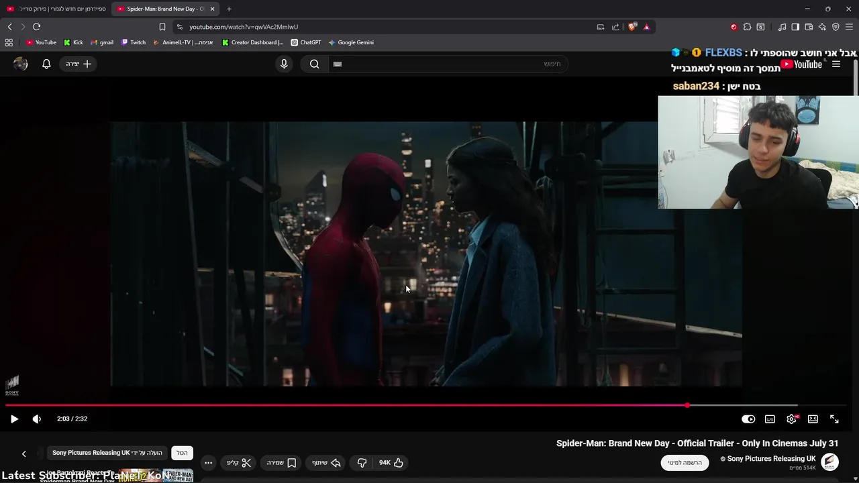This screenshot has height=483, width=859.
Task: Play the Spider-Man trailer video
Action: [14, 419]
